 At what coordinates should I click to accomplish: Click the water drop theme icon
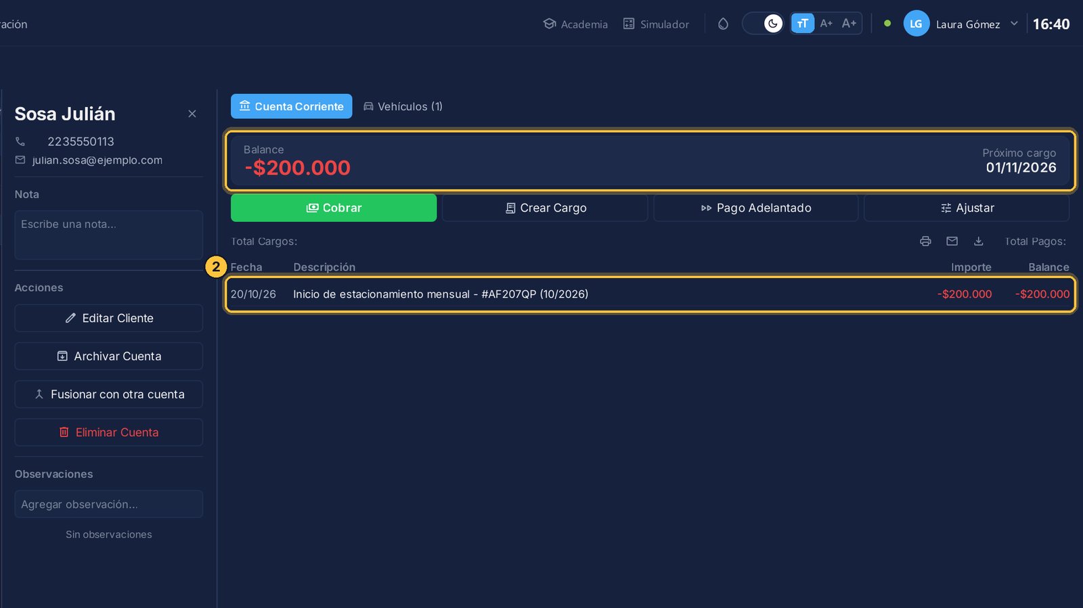point(723,24)
